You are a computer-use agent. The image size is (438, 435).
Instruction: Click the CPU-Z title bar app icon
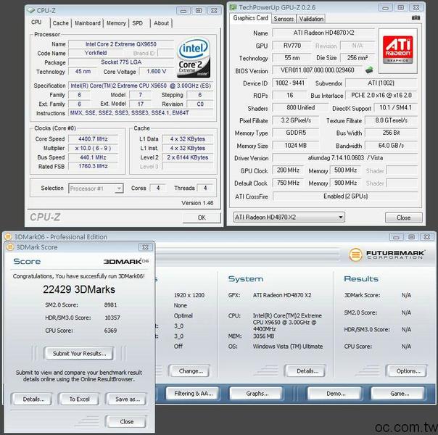(30, 10)
